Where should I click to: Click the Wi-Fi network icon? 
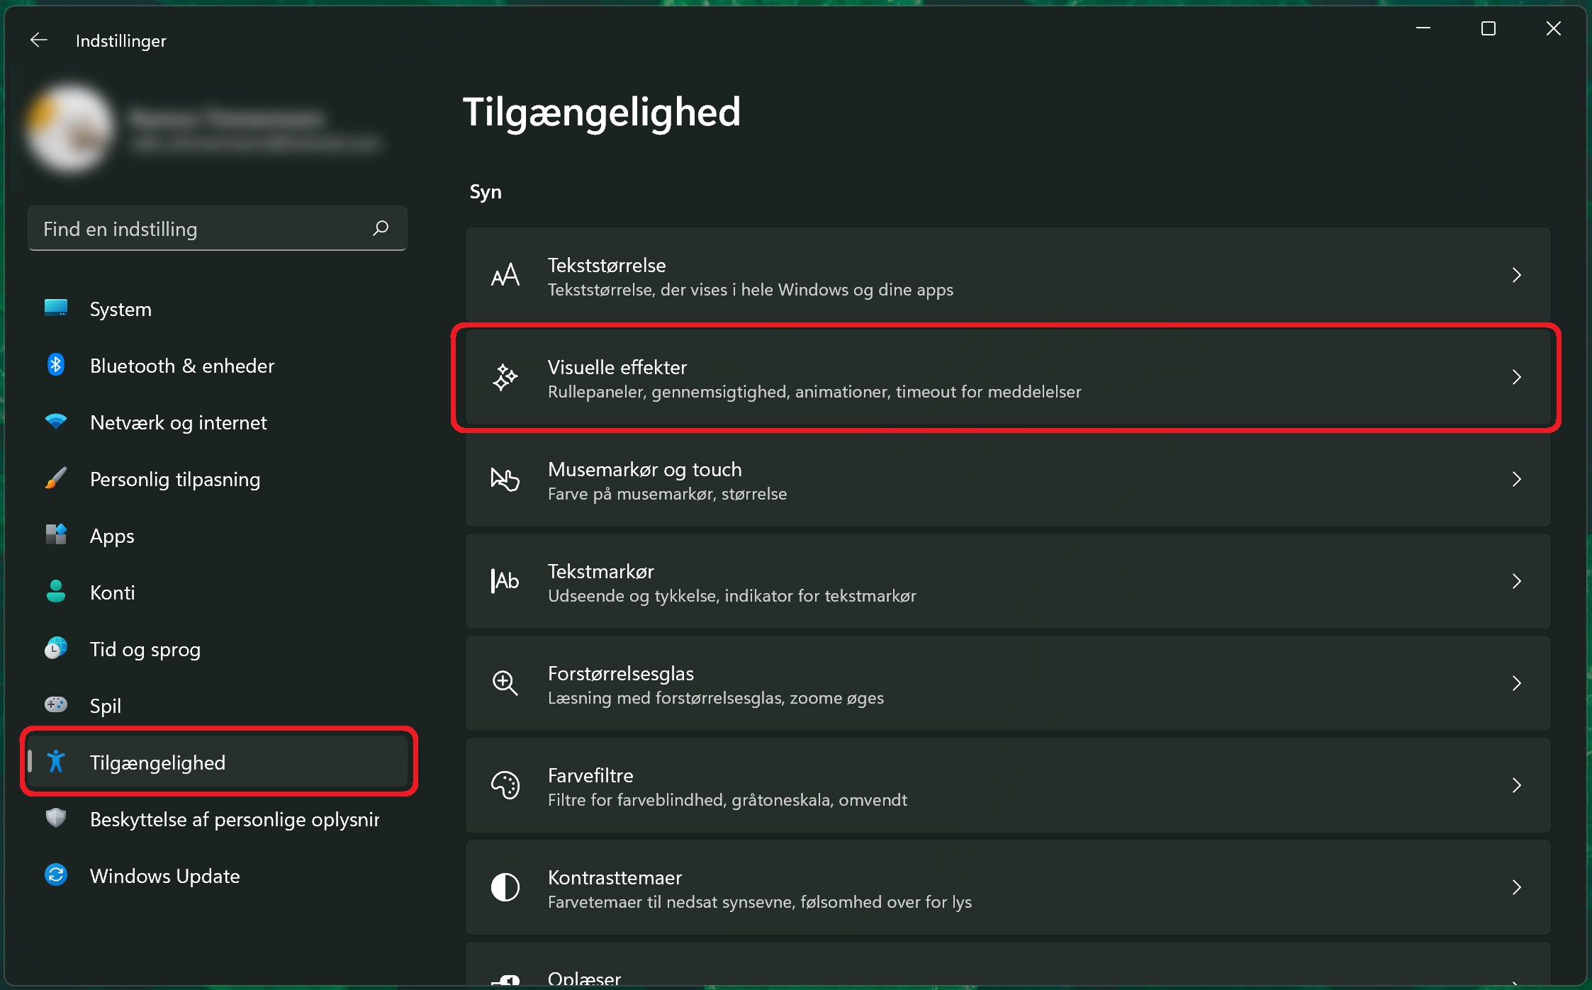56,422
